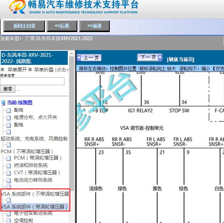The height and width of the screenshot is (223, 224).
Task: Open 燃油和排放系统 tree item
Action: coord(31,165)
